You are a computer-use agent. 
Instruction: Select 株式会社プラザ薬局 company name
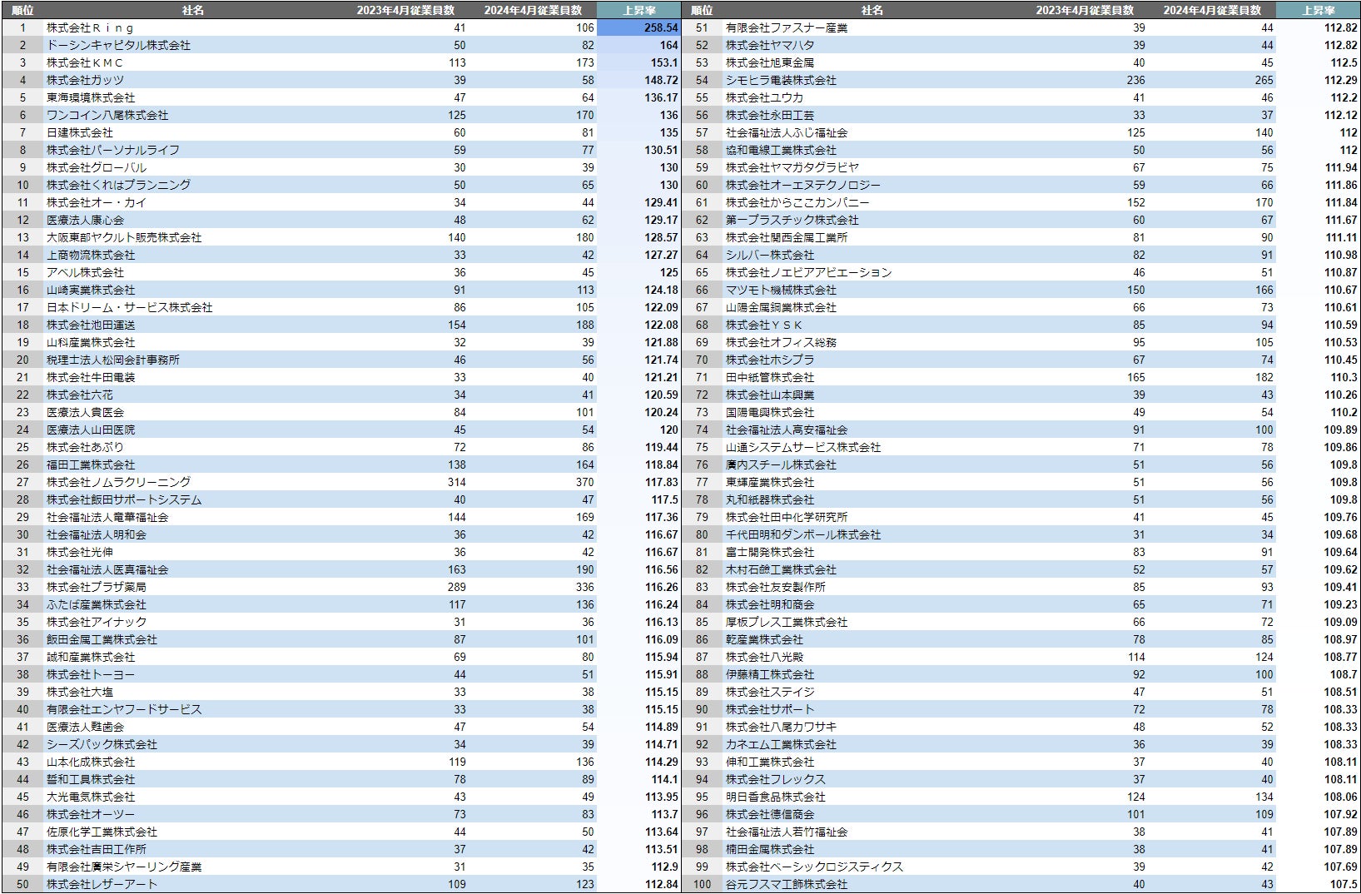[97, 587]
